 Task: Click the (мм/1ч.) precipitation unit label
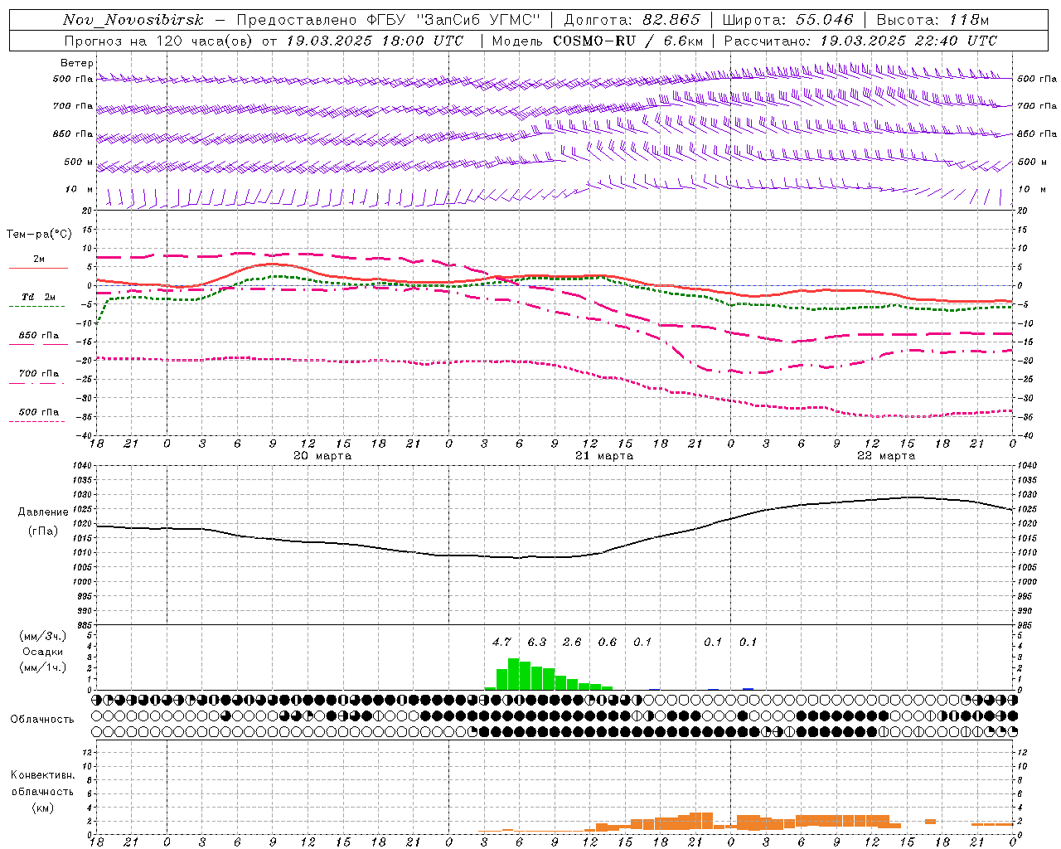pyautogui.click(x=42, y=667)
